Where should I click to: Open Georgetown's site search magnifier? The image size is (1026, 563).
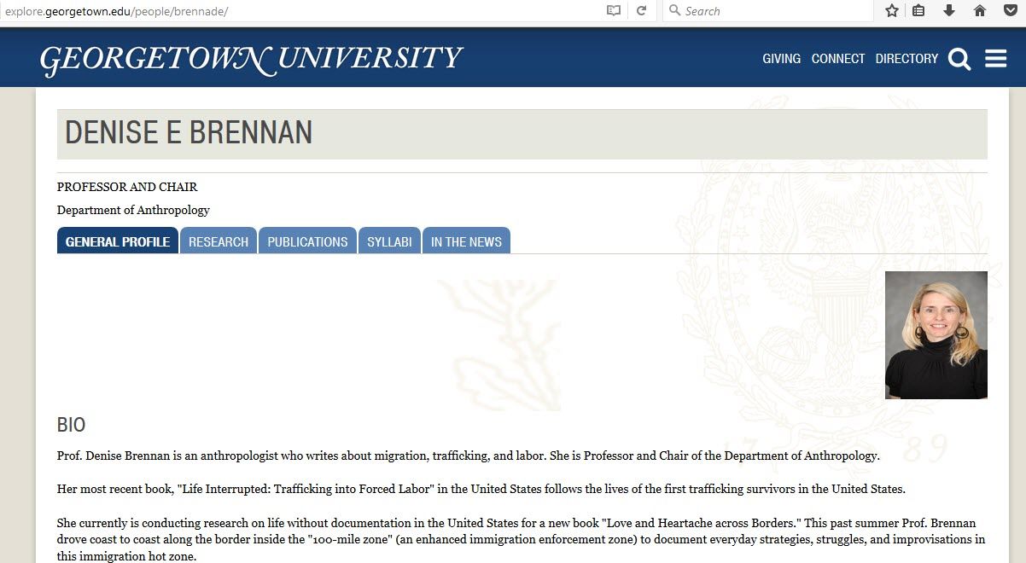959,59
